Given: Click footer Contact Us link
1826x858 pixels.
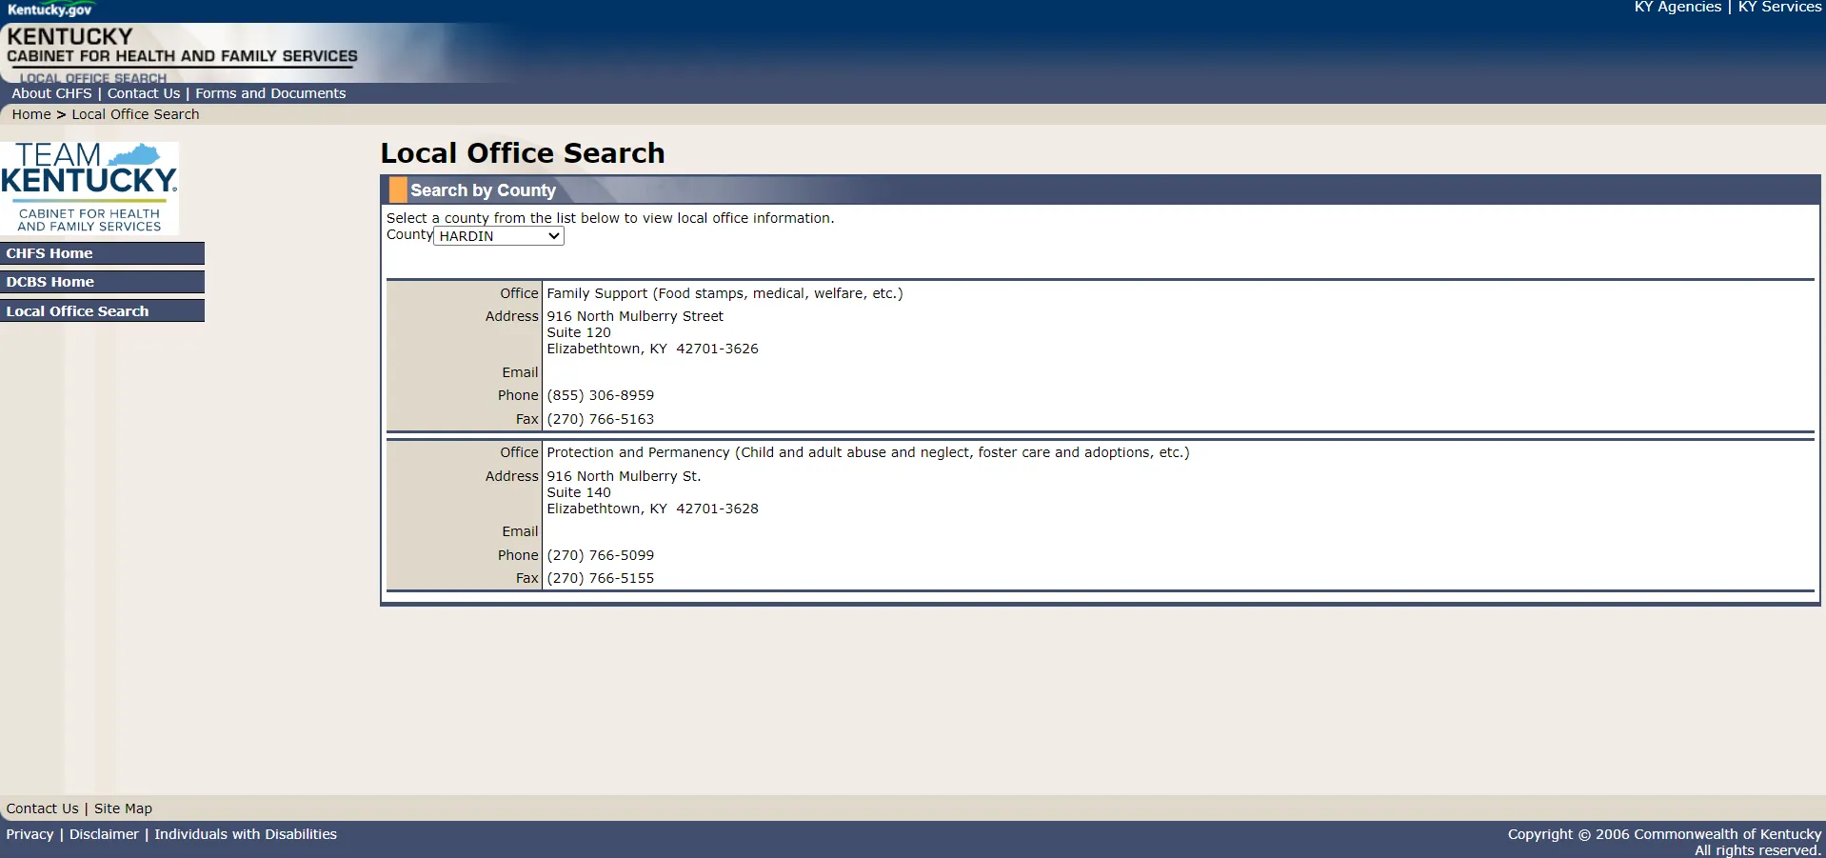Looking at the screenshot, I should pos(42,808).
